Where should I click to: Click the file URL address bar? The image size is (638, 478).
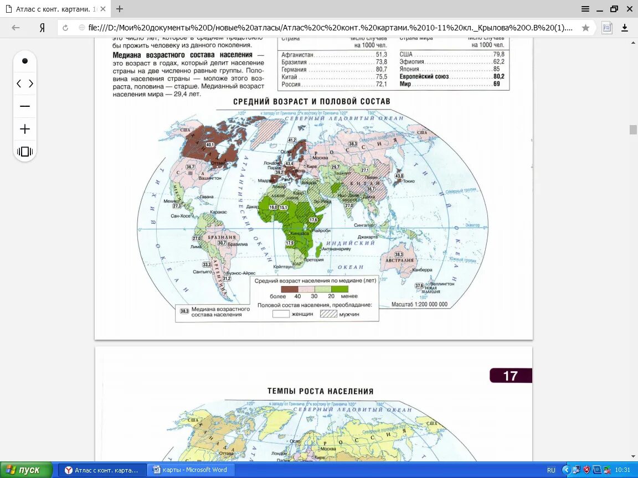[331, 28]
